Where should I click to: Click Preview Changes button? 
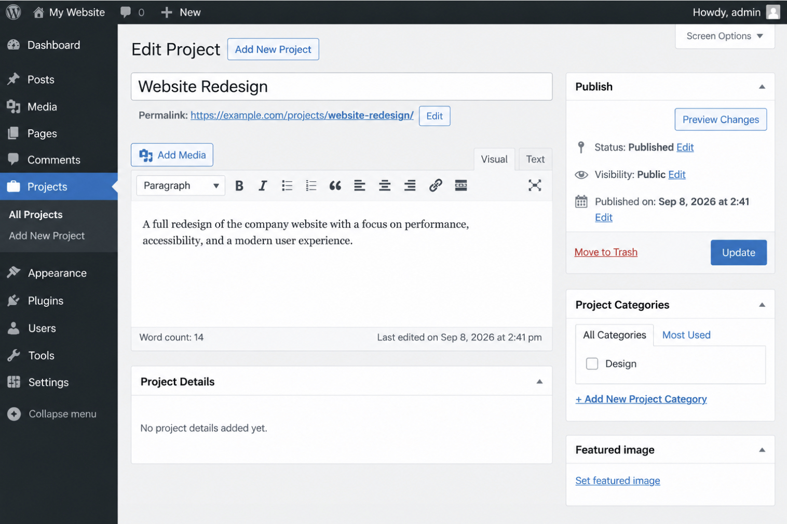(x=721, y=119)
